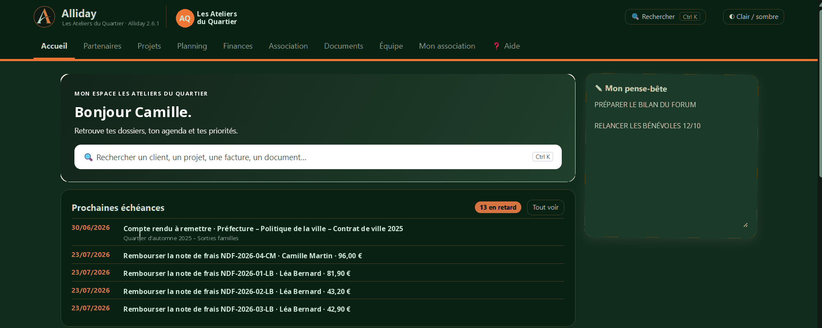822x328 pixels.
Task: Navigate to the Finances tab
Action: point(238,46)
